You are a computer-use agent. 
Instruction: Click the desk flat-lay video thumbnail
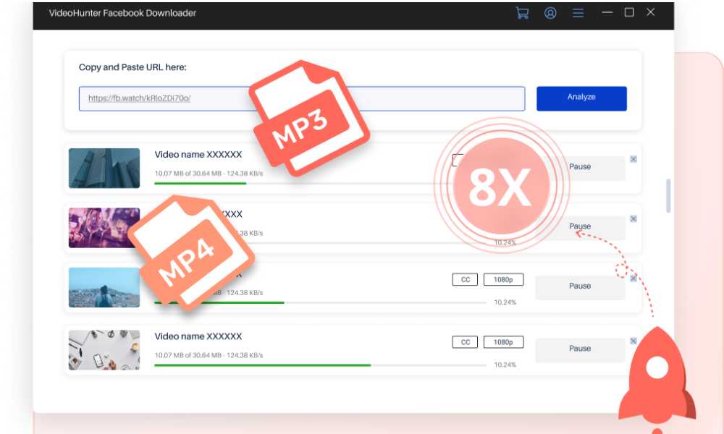tap(104, 349)
